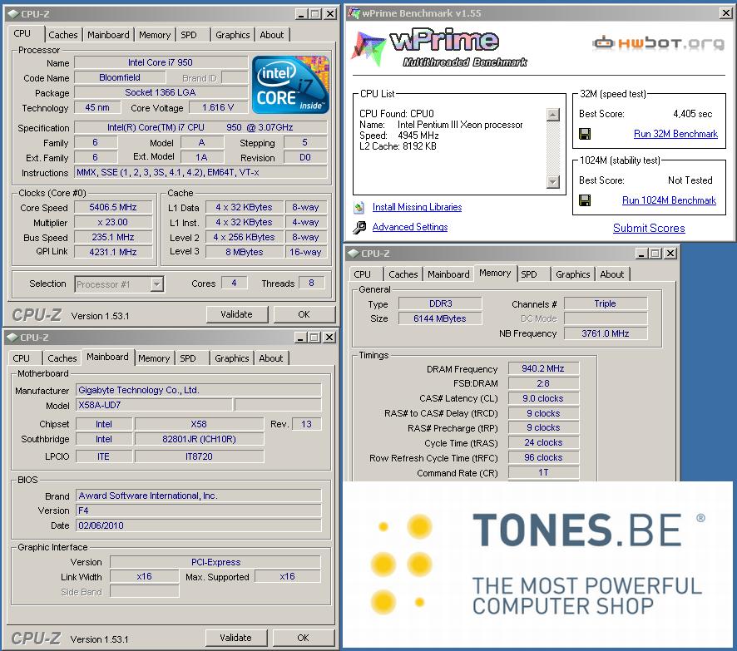Click Validate in the Mainboard CPU-Z window
This screenshot has width=737, height=651.
pos(236,638)
